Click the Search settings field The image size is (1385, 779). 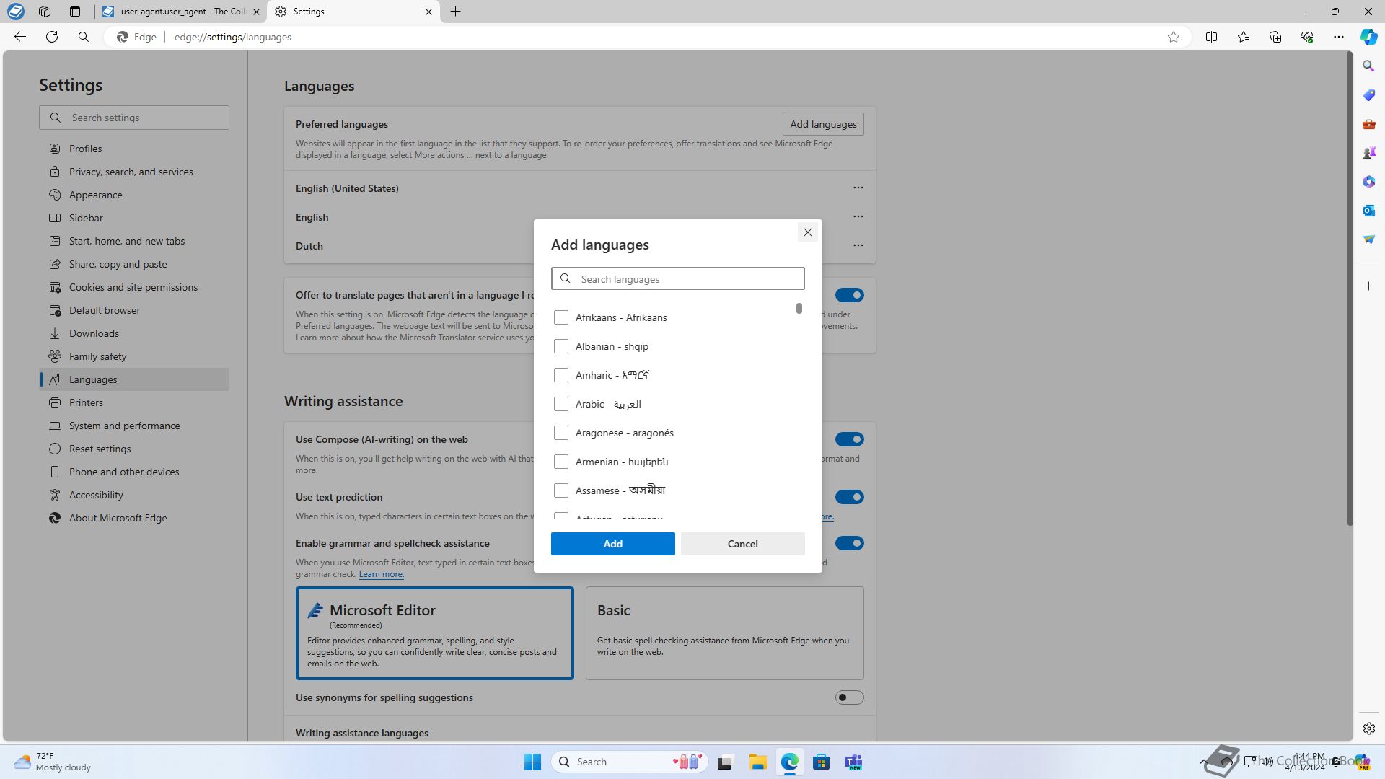(x=134, y=118)
